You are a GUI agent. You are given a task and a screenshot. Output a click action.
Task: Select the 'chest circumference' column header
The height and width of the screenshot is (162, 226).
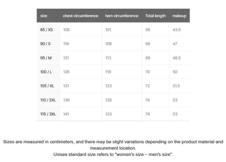(x=80, y=16)
